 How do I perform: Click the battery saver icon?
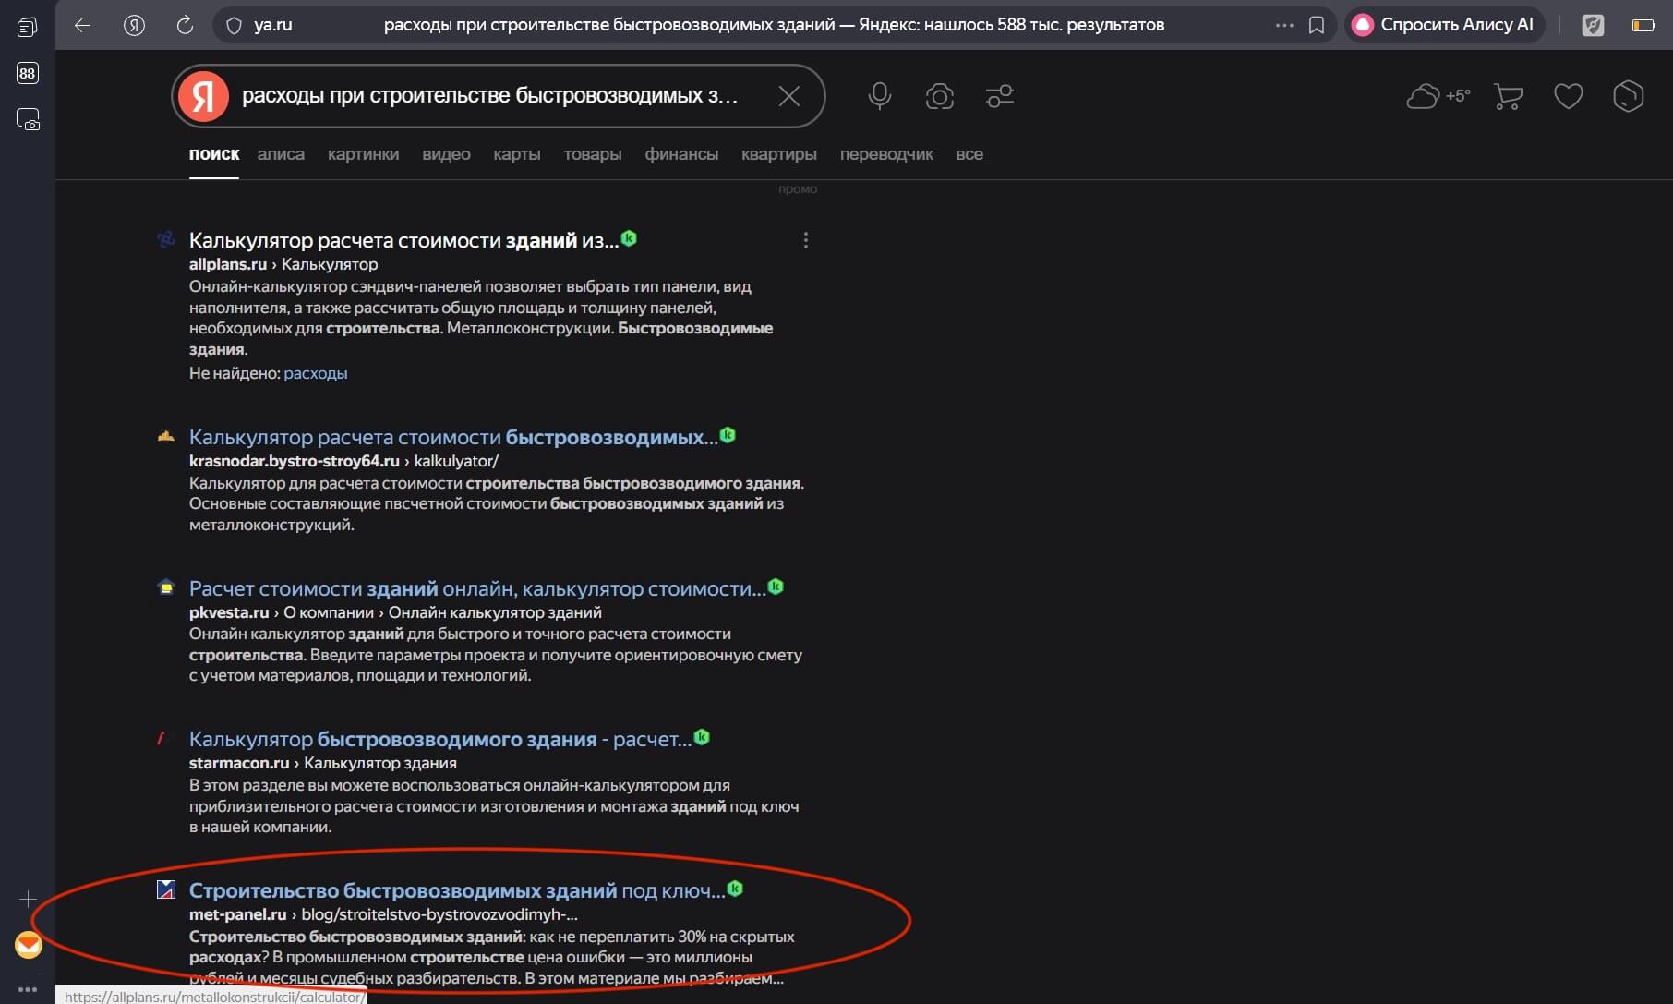(1643, 25)
